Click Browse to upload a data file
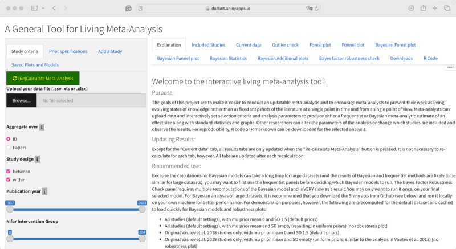 tap(22, 101)
